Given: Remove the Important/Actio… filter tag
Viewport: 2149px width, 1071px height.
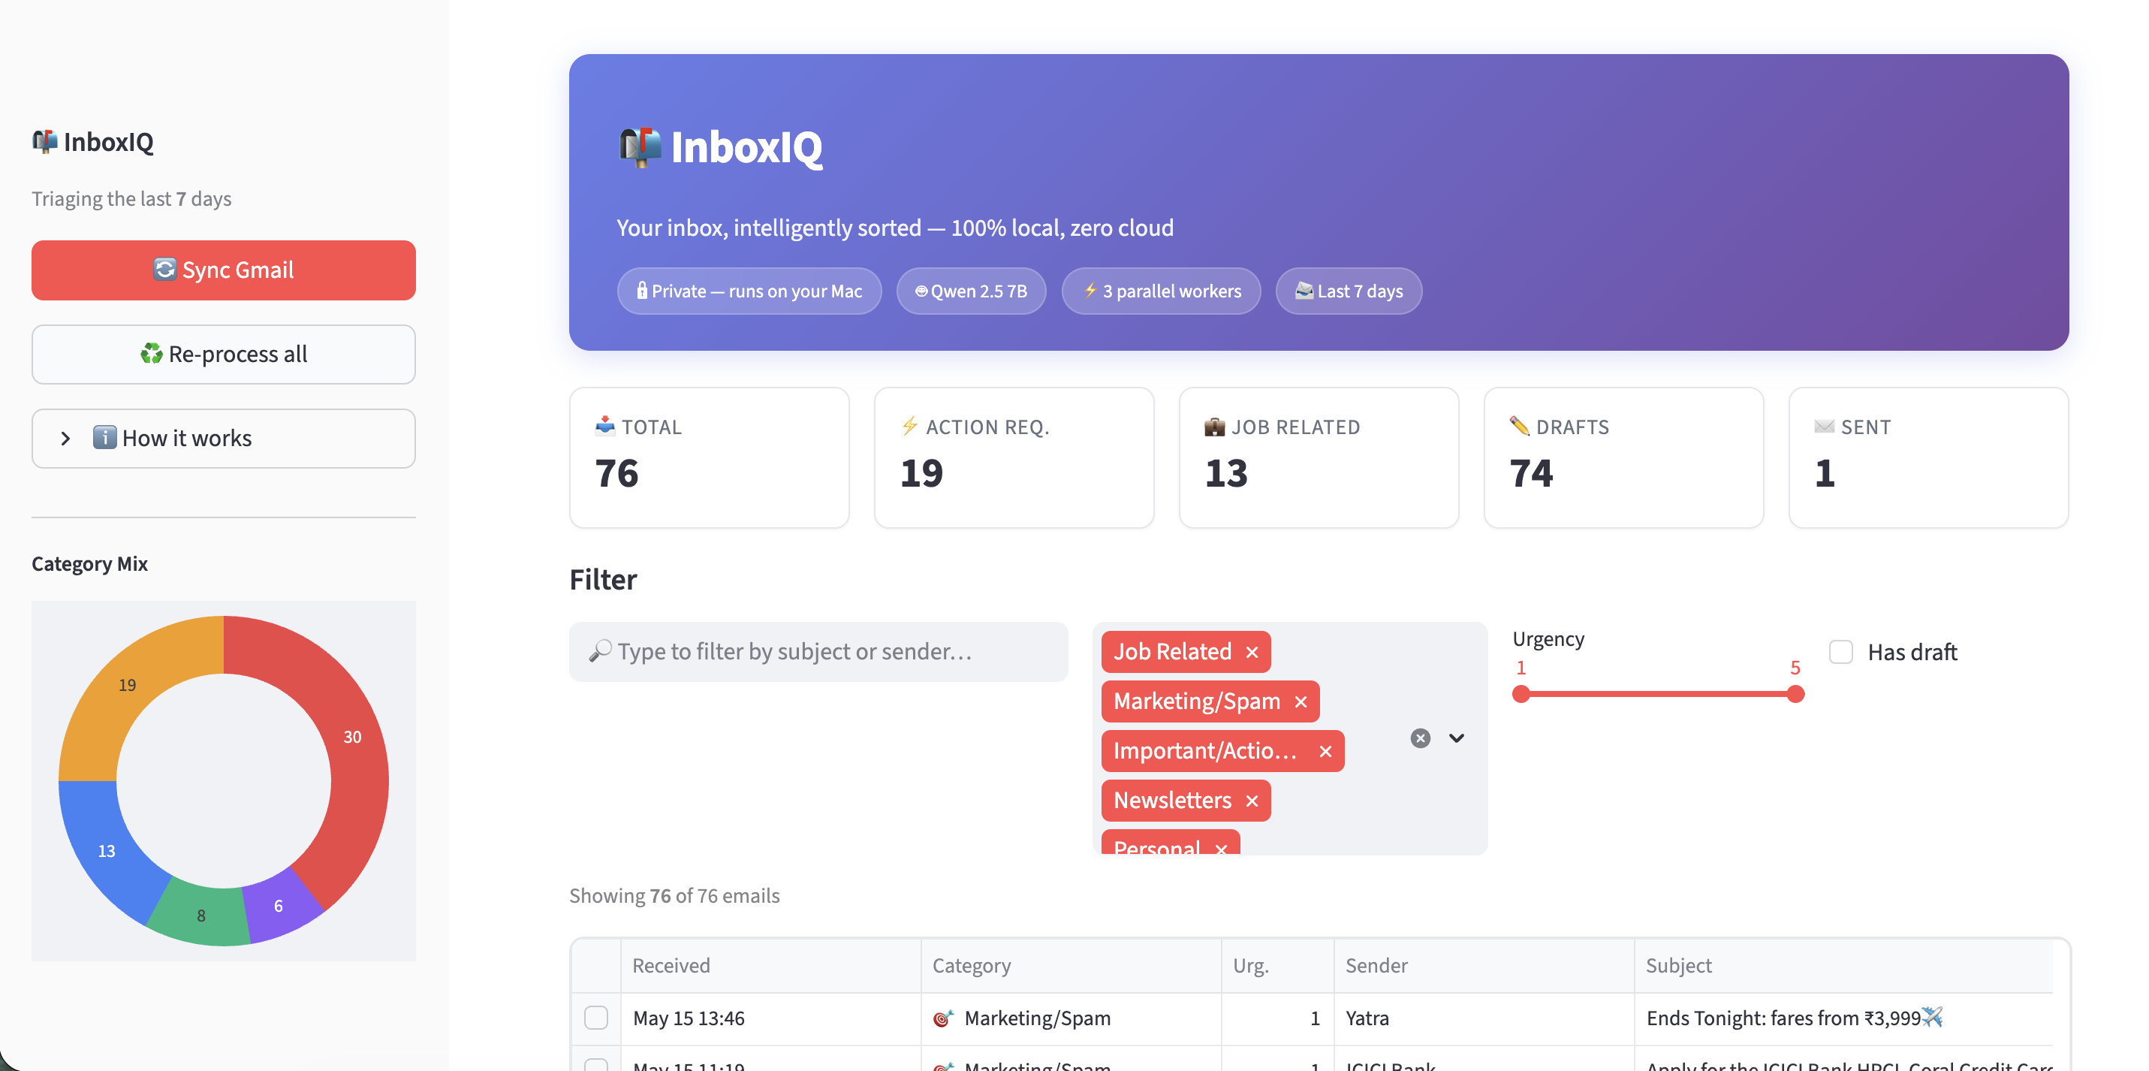Looking at the screenshot, I should click(1325, 751).
